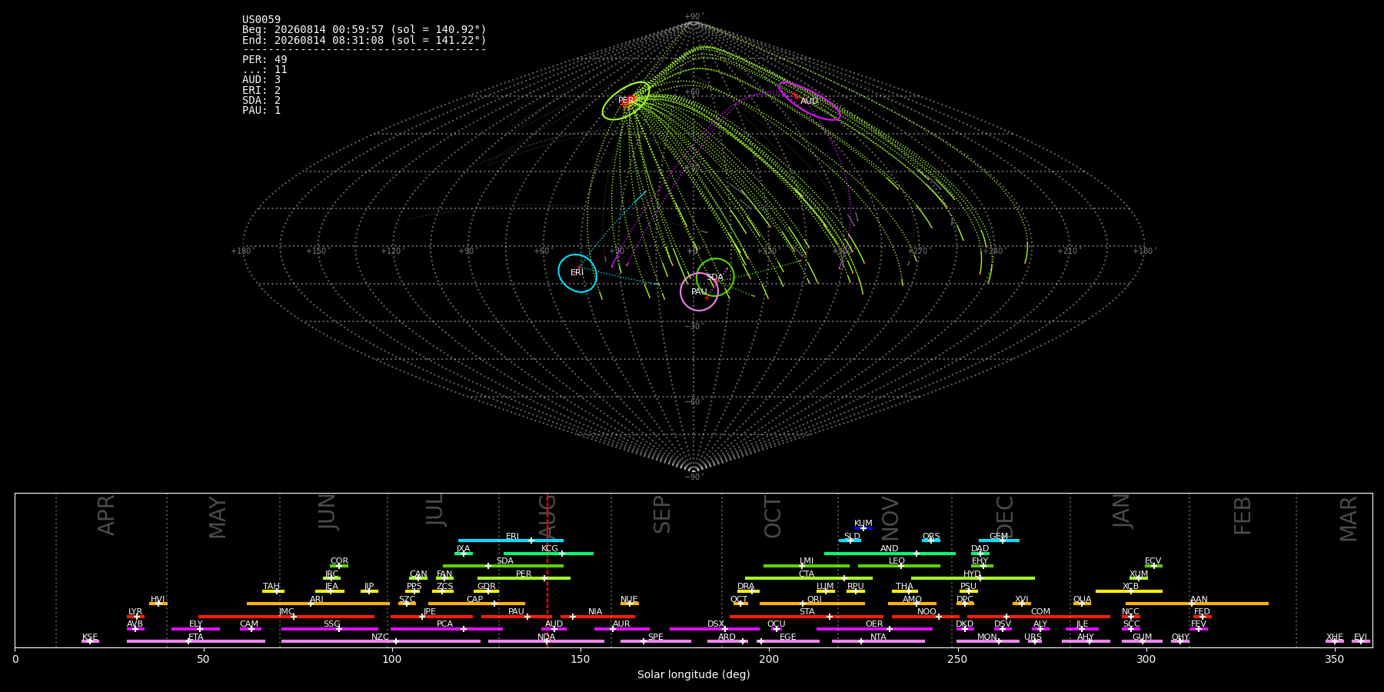Click the Solar longitude axis label

(694, 674)
